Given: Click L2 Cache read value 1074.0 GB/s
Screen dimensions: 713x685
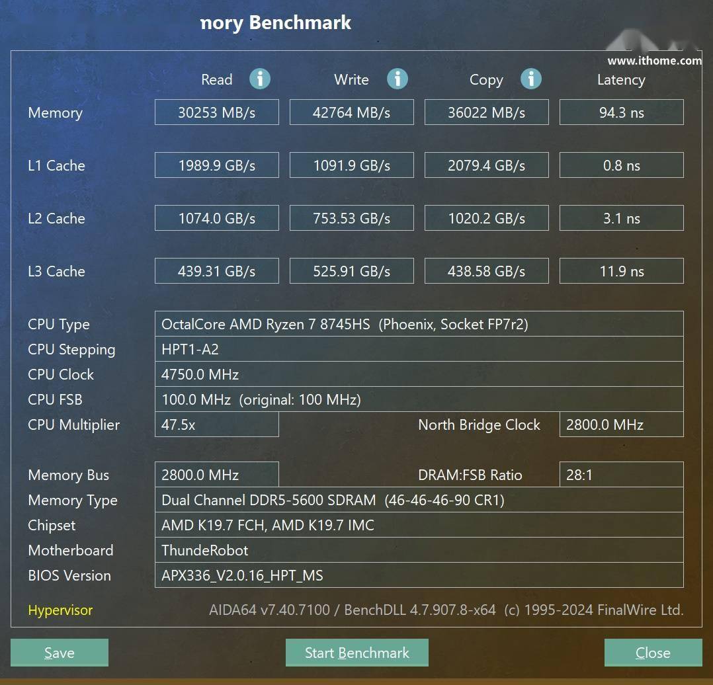Looking at the screenshot, I should click(217, 218).
